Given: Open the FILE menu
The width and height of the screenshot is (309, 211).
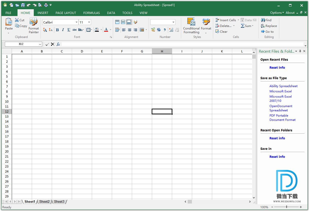Looking at the screenshot, I should (8, 13).
